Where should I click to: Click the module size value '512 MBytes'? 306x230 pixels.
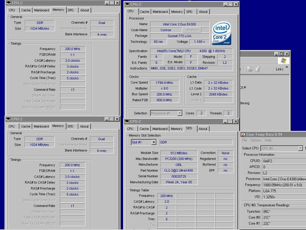click(x=179, y=153)
